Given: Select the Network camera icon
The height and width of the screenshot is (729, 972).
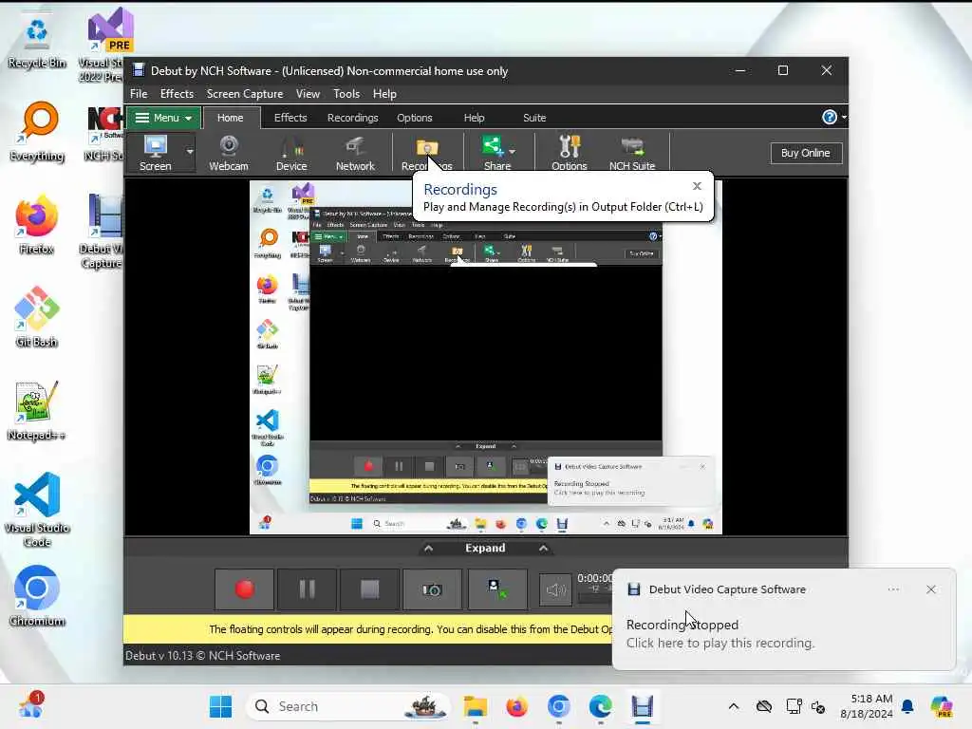Looking at the screenshot, I should 355,153.
